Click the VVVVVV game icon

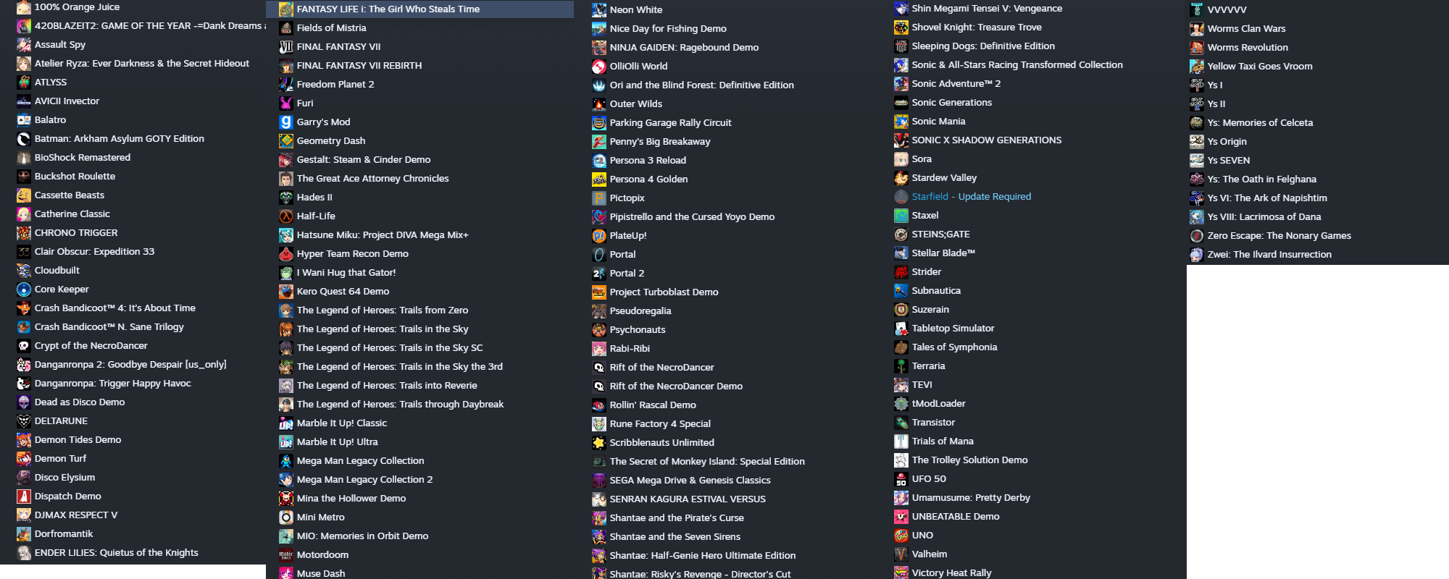pos(1197,10)
